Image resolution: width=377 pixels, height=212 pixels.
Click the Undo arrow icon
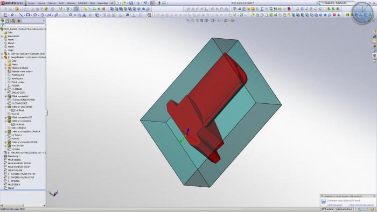pos(145,3)
